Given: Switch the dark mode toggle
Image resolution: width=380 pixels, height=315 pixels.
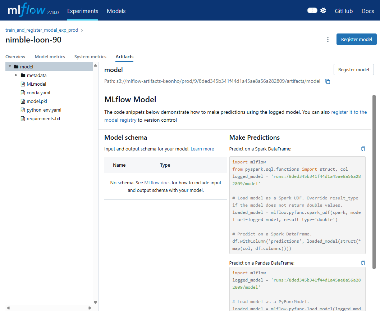Looking at the screenshot, I should [311, 10].
